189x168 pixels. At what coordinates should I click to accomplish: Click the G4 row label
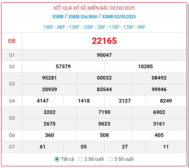pos(12,101)
